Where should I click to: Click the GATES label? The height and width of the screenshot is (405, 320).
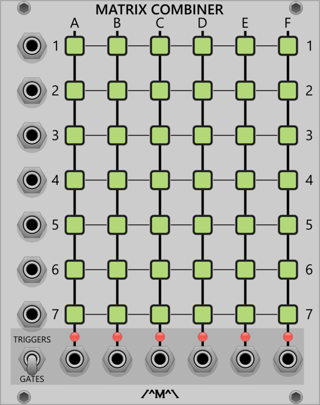32,379
